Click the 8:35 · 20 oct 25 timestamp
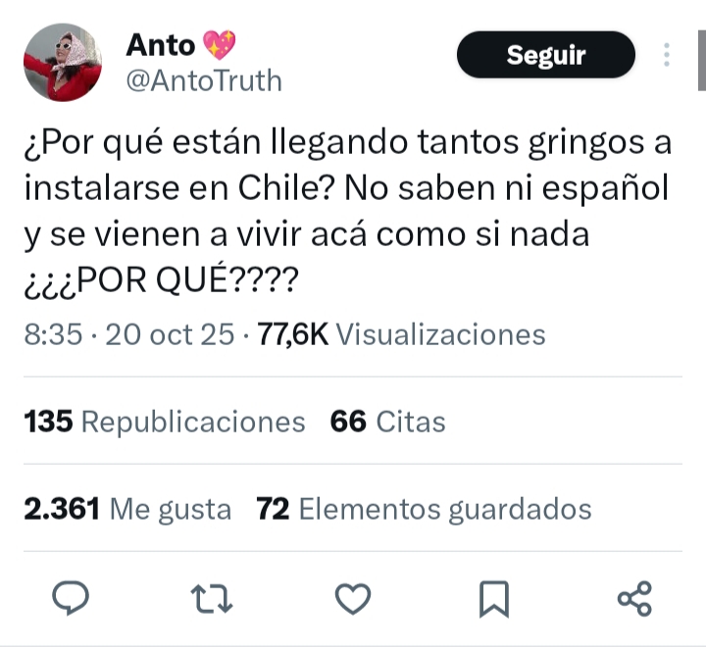The height and width of the screenshot is (649, 706). 129,334
